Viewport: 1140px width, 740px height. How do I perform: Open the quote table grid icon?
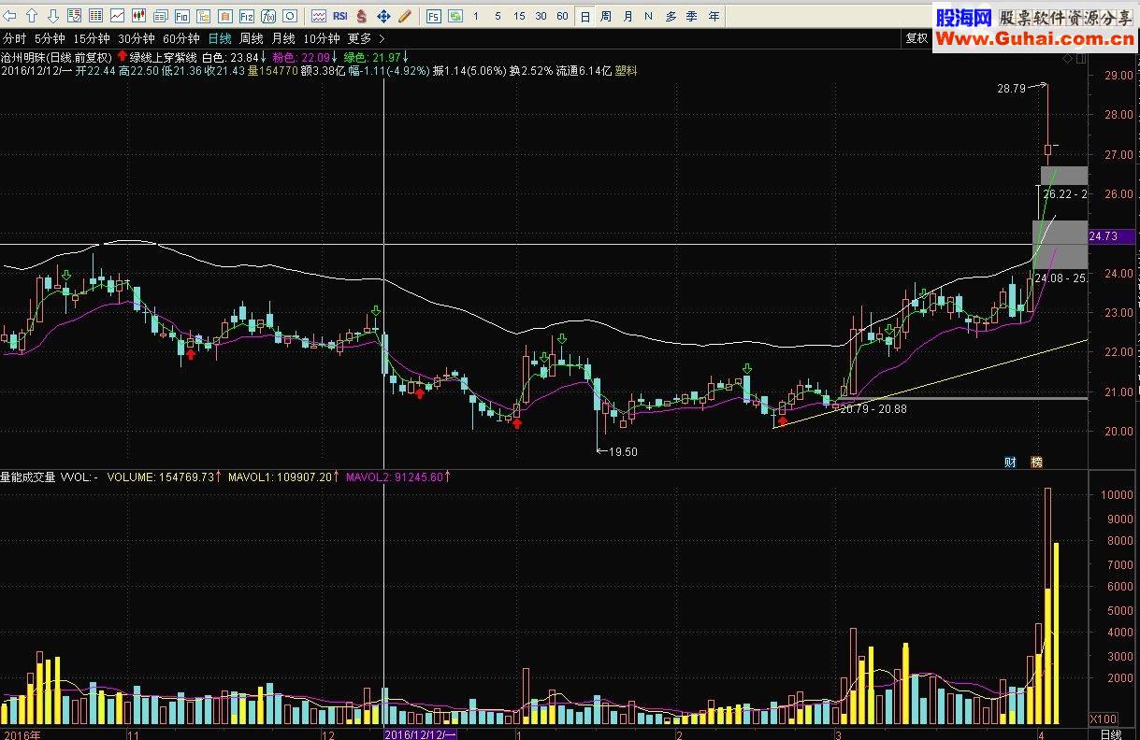[x=96, y=16]
